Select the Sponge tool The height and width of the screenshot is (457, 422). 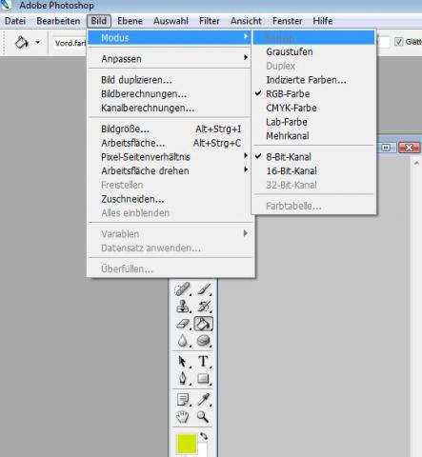point(204,341)
